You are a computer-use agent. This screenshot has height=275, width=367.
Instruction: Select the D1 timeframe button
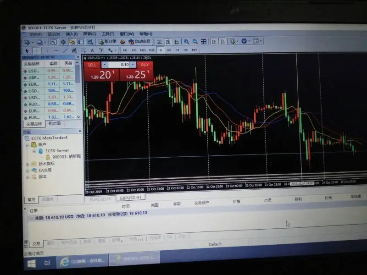177,50
